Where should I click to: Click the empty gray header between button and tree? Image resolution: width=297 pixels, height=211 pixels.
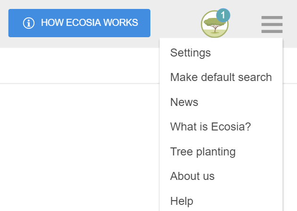pyautogui.click(x=175, y=23)
